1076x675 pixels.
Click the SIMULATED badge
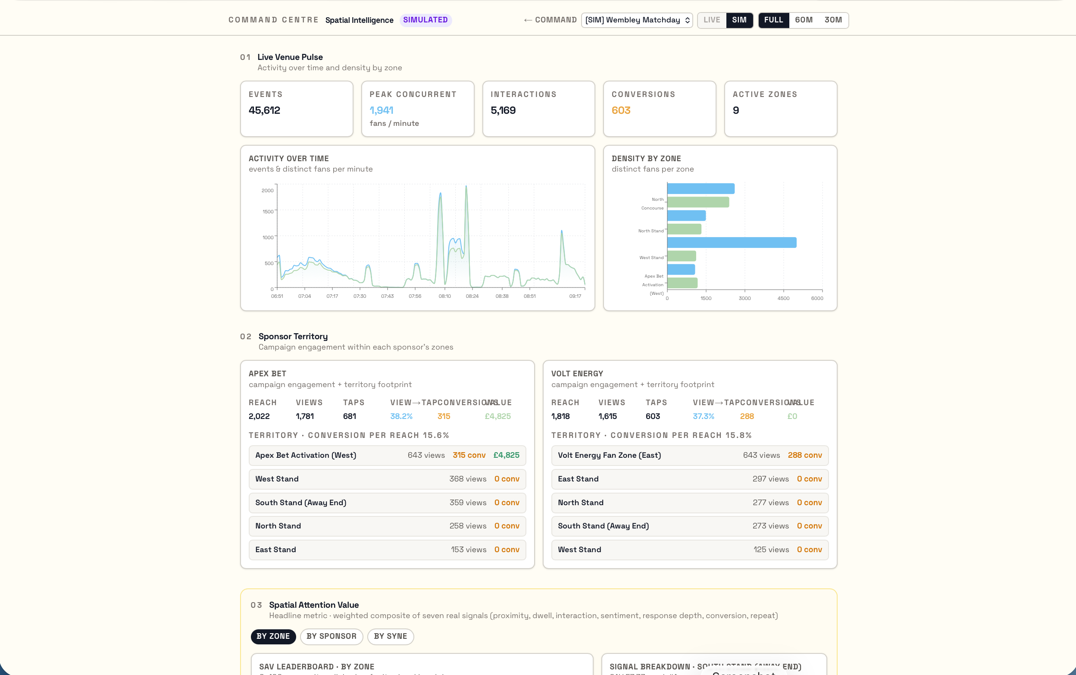click(425, 20)
